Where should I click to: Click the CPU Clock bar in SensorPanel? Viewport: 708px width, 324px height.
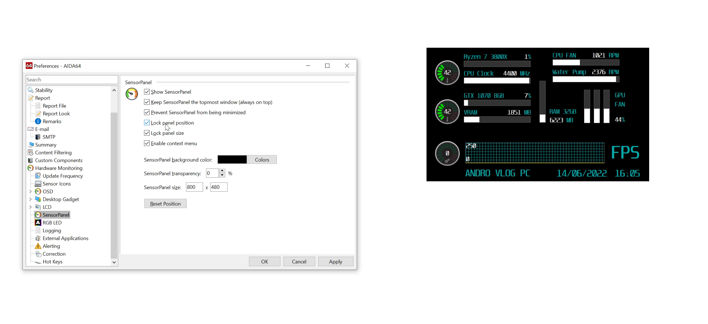[x=497, y=81]
